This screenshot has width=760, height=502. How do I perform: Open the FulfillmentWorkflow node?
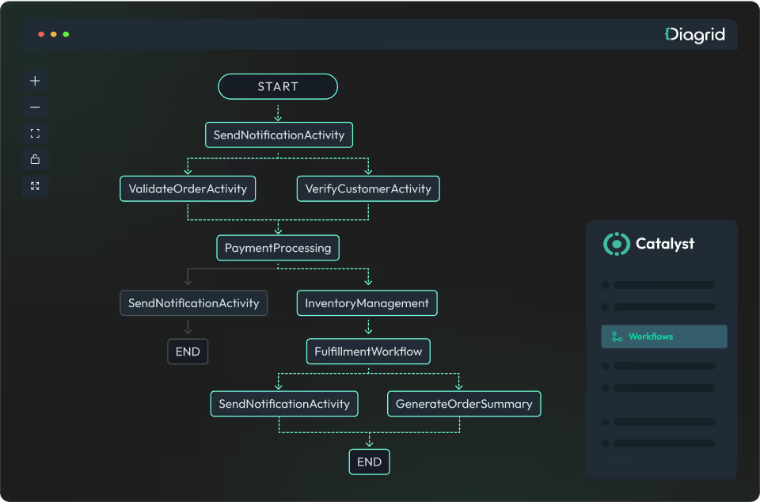pos(368,351)
